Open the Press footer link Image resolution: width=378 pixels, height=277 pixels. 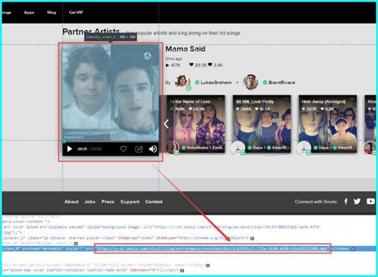click(x=108, y=202)
